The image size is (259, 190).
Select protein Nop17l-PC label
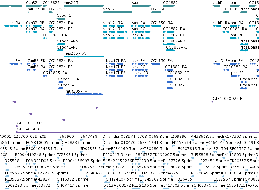116,67
